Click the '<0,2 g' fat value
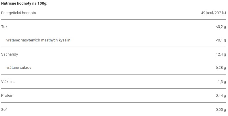 point(221,27)
